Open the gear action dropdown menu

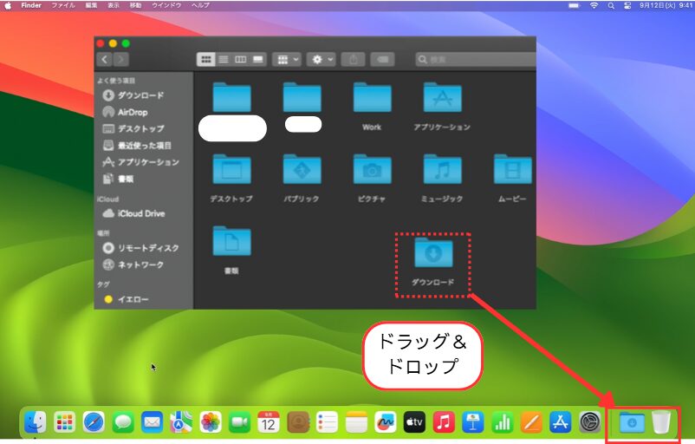[x=322, y=59]
